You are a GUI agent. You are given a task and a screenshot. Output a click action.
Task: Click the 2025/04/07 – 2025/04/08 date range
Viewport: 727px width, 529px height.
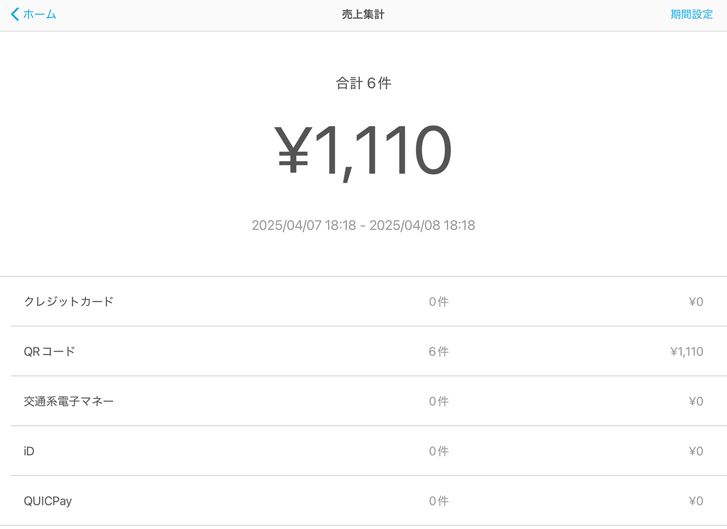(363, 225)
